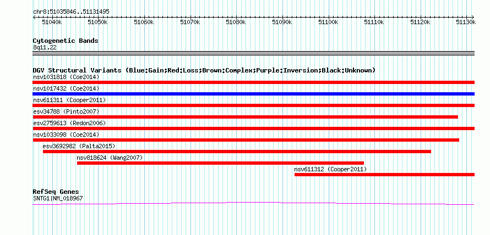Click the left arrowhead of the ruler
The image size is (490, 235).
(x=34, y=17)
